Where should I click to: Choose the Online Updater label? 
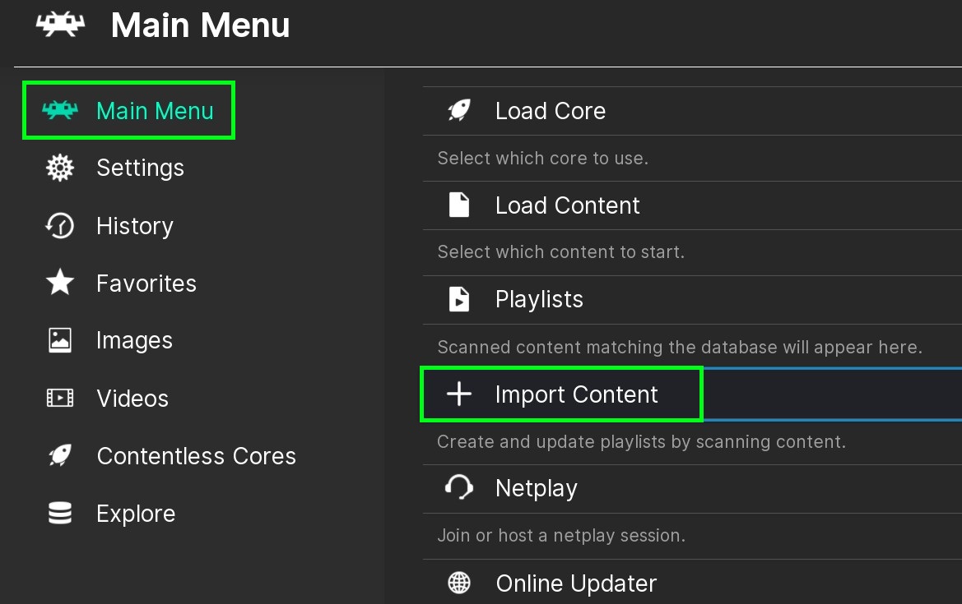click(x=576, y=583)
